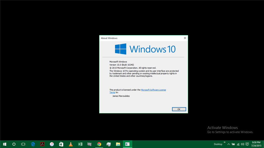Click the About Windows title bar text
The height and width of the screenshot is (148, 264).
click(x=109, y=38)
